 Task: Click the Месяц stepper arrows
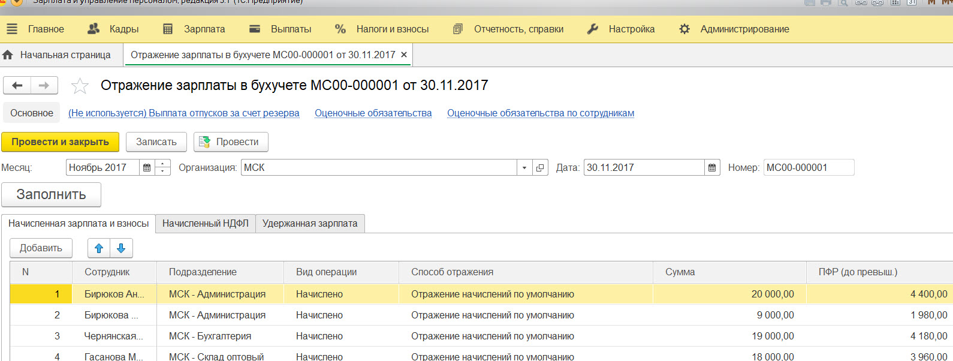pos(163,168)
